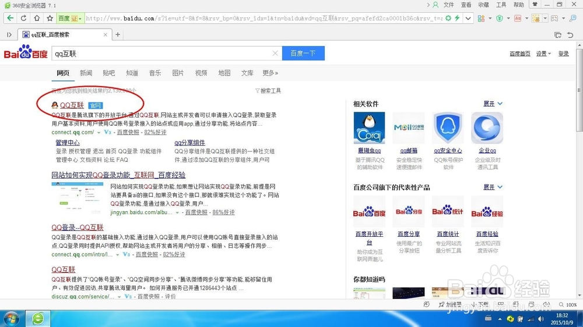Image resolution: width=583 pixels, height=327 pixels.
Task: Open a new tab with the plus button
Action: click(x=118, y=34)
